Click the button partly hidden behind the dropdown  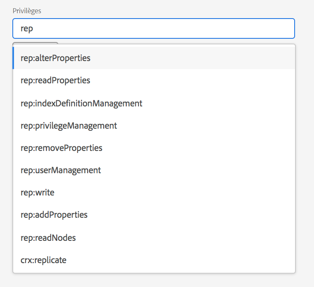point(35,42)
